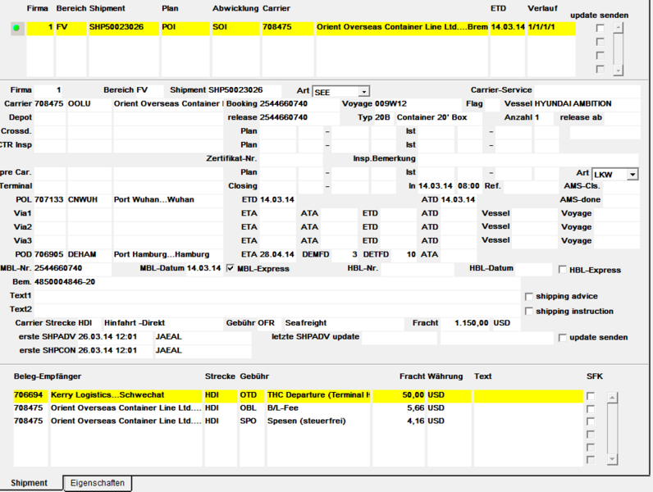The height and width of the screenshot is (492, 653).
Task: Click the Bem. field 4850004846-20
Action: [277, 282]
